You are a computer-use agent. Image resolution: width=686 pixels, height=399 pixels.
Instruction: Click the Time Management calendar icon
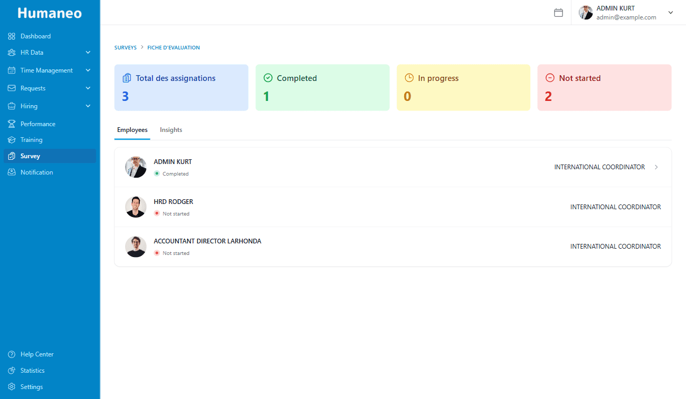(12, 70)
